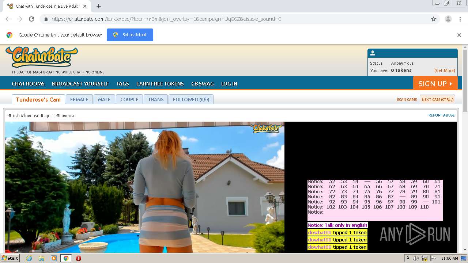The width and height of the screenshot is (468, 263).
Task: Click red stop-sign icon in taskbar
Action: tap(78, 258)
